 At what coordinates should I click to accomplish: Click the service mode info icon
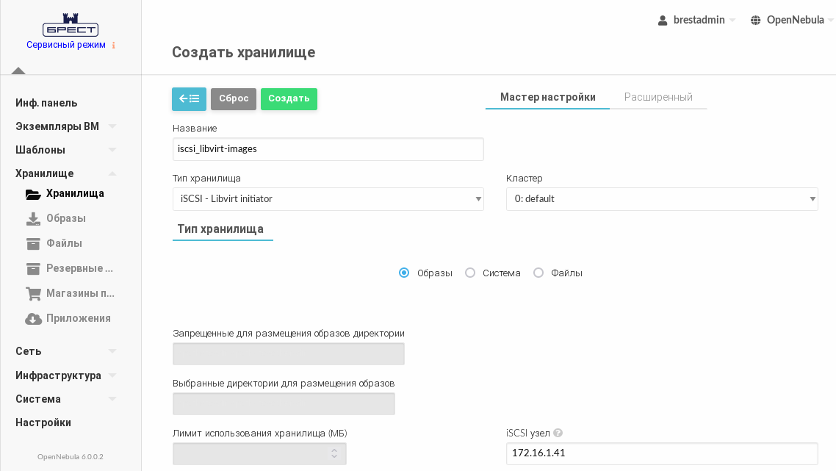[x=113, y=46]
